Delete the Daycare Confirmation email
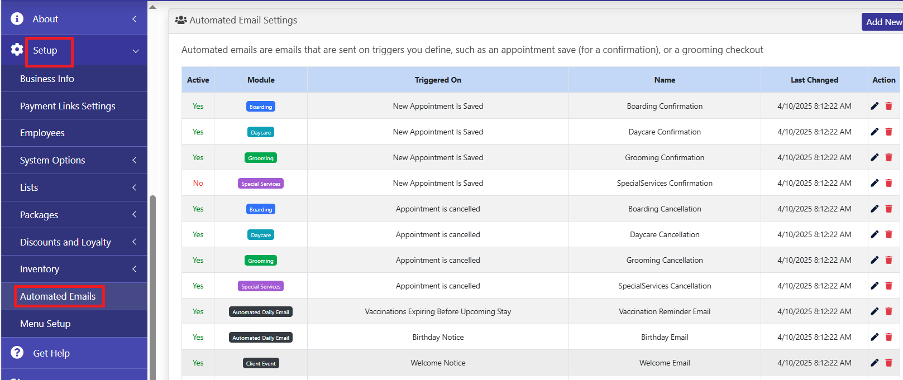The width and height of the screenshot is (903, 380). 889,132
